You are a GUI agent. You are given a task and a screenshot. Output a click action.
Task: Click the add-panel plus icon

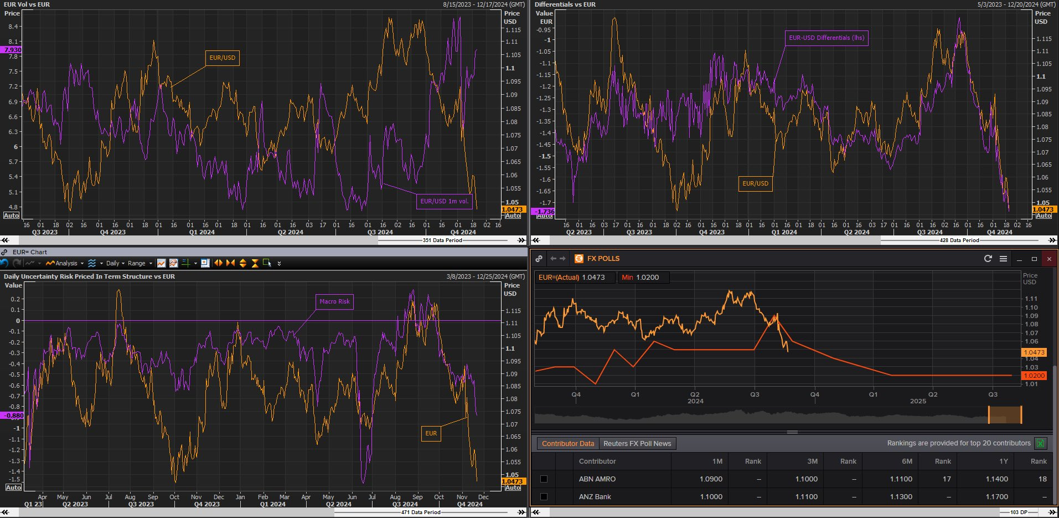[205, 263]
